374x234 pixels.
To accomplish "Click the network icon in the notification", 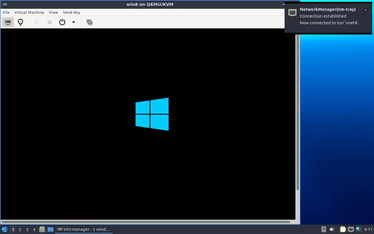I will tap(292, 13).
